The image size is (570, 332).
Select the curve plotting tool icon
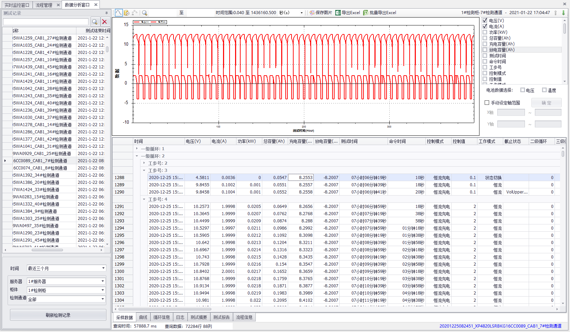(x=118, y=12)
